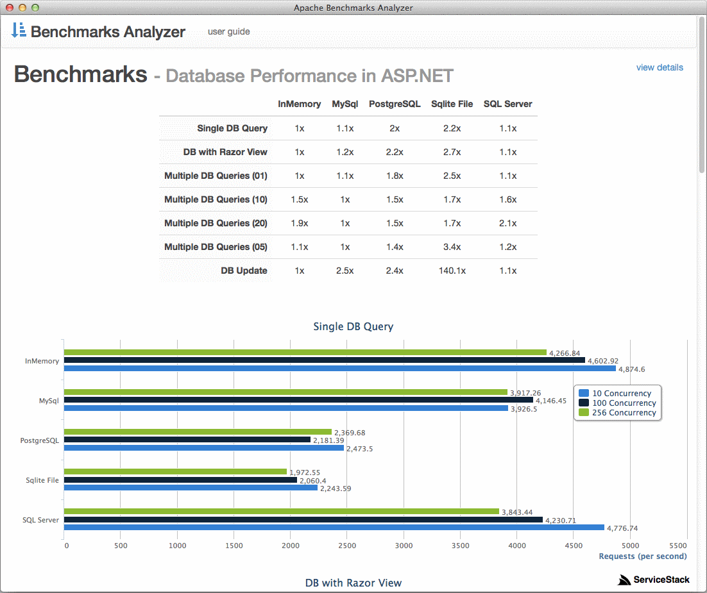707x593 pixels.
Task: Click the 256 Concurrency legend label
Action: pyautogui.click(x=624, y=412)
